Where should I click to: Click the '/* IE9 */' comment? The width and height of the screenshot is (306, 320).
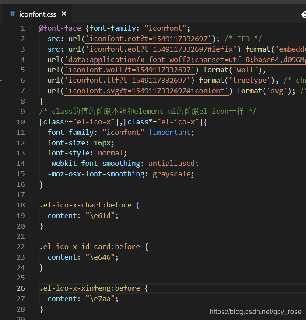click(x=243, y=39)
